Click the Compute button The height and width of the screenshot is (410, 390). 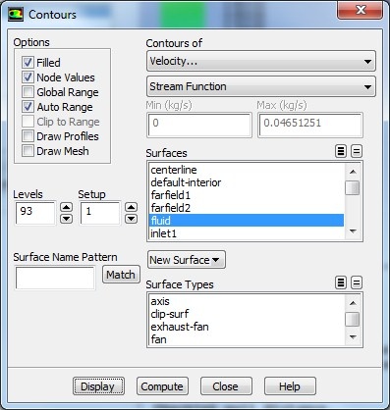[162, 386]
